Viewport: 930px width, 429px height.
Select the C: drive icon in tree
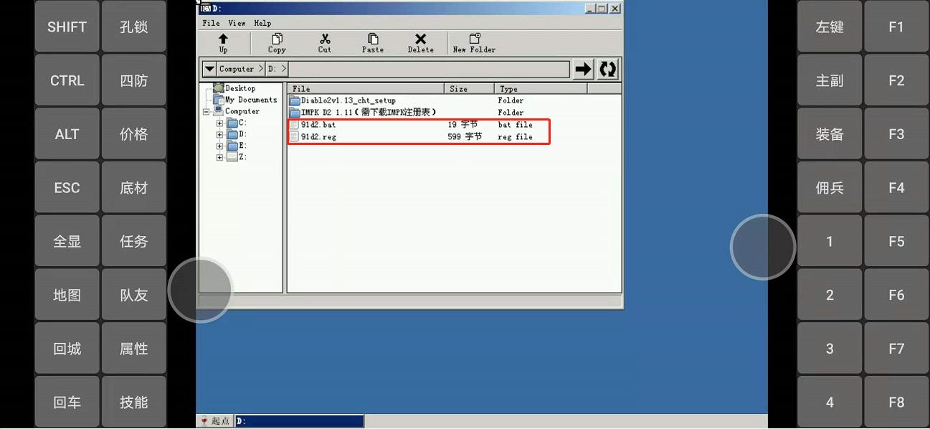[232, 123]
